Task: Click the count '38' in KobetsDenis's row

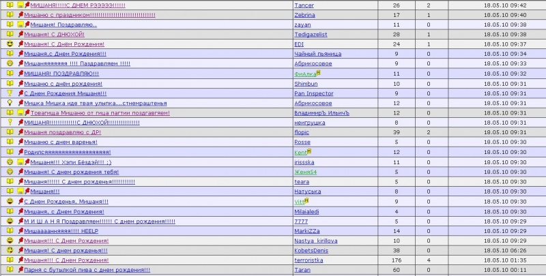Action: 397,251
